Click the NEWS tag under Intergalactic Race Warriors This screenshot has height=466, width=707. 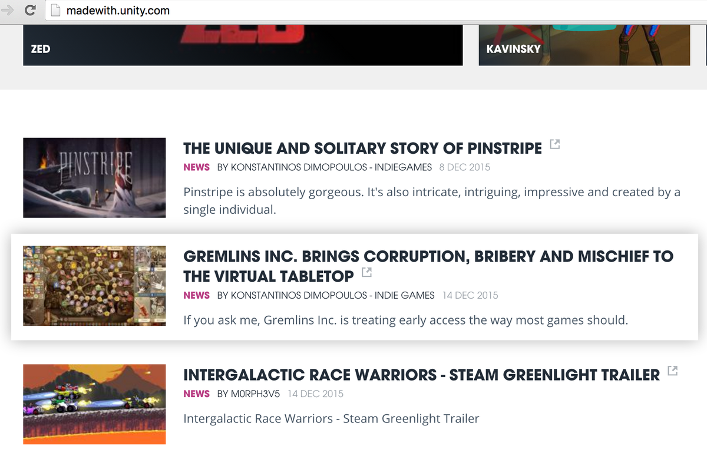(196, 394)
